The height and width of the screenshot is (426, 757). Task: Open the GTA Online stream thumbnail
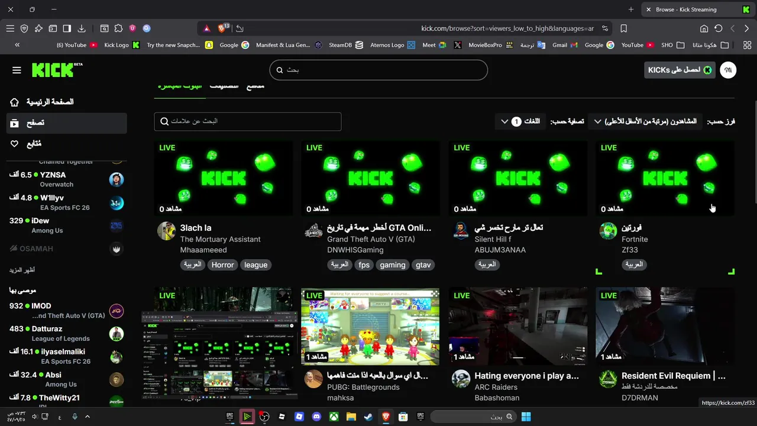pyautogui.click(x=370, y=178)
